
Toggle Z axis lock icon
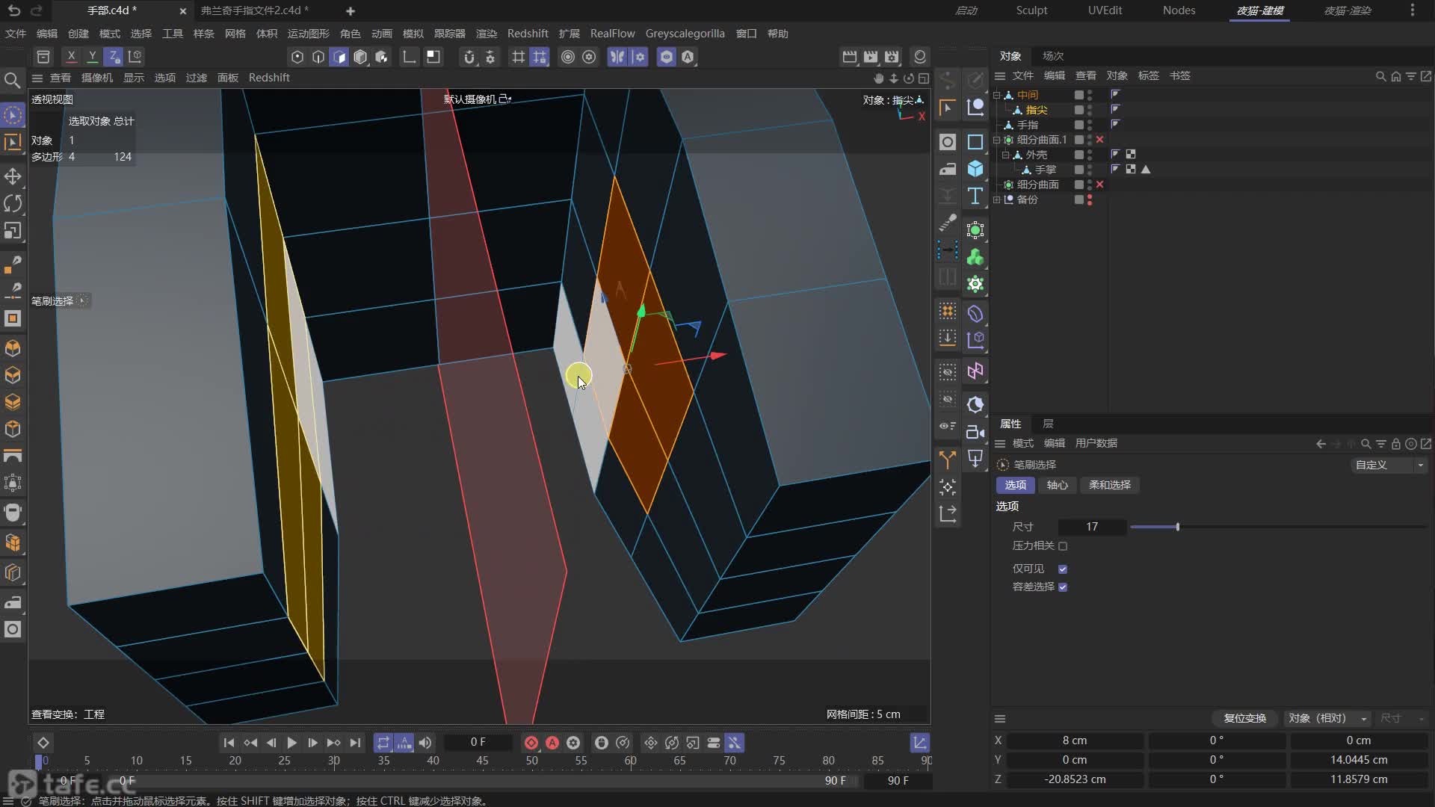click(113, 56)
